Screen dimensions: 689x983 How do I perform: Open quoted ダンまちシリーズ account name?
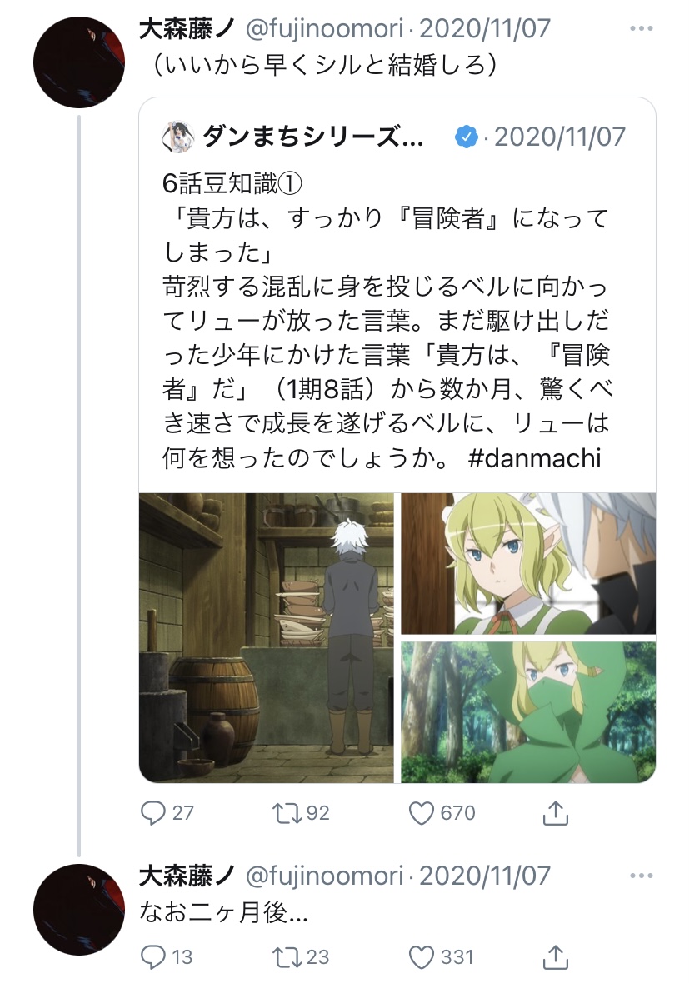(x=312, y=137)
